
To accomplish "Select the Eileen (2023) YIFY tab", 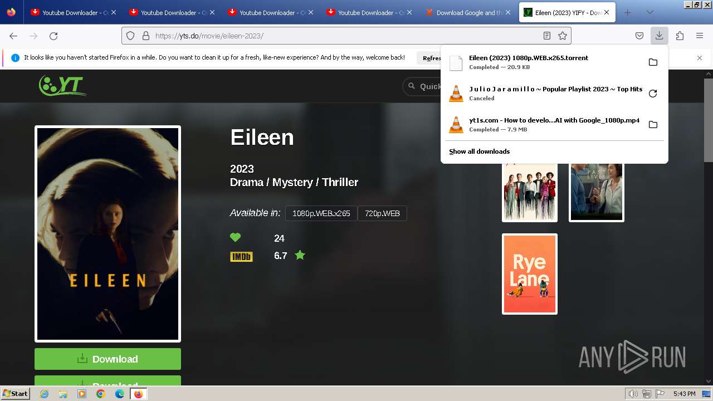I will [567, 12].
